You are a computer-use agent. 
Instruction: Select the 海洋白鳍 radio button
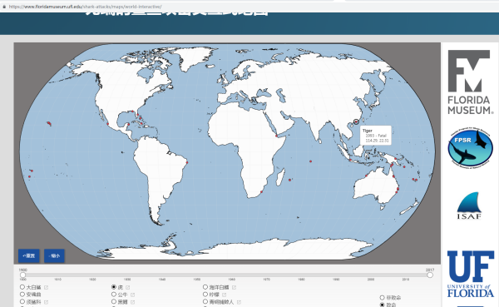(205, 287)
